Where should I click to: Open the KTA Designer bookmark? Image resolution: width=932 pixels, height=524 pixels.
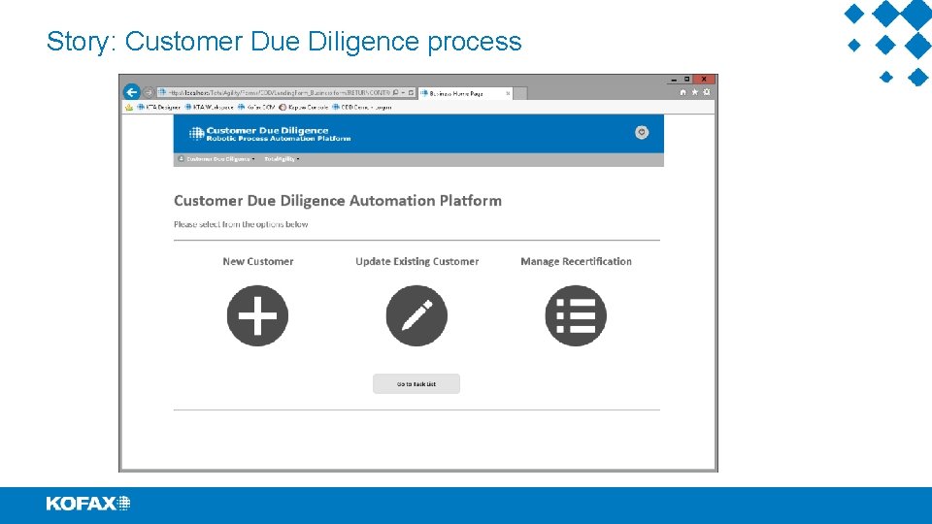pos(158,108)
